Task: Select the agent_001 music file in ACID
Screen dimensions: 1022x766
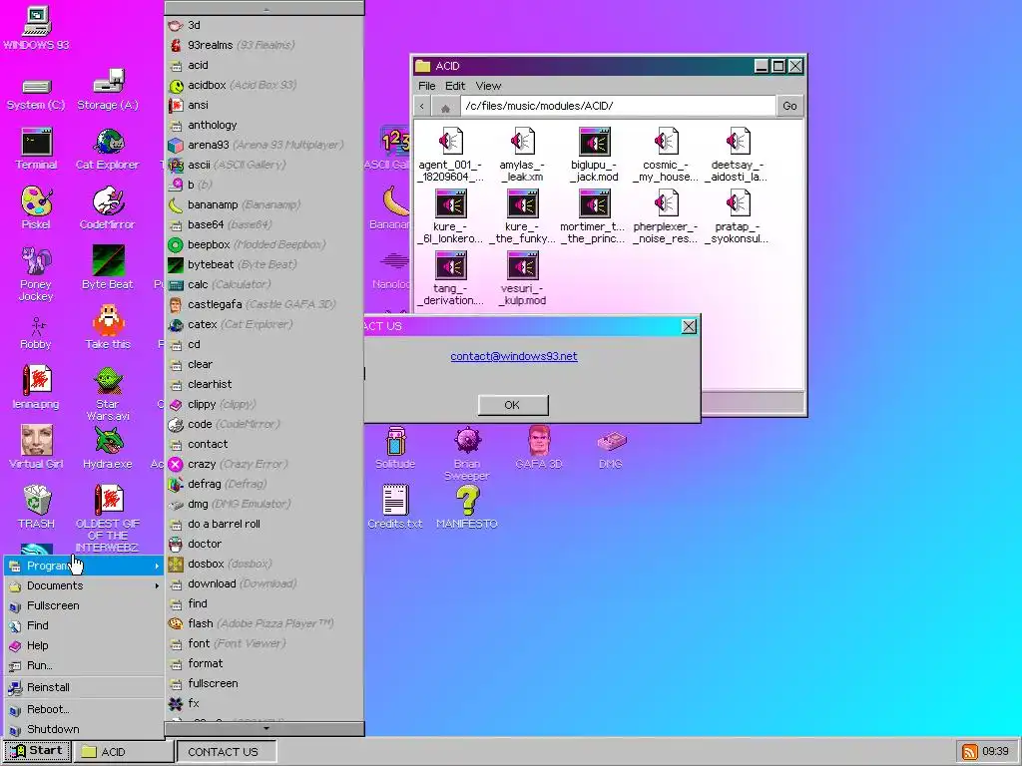Action: tap(450, 155)
